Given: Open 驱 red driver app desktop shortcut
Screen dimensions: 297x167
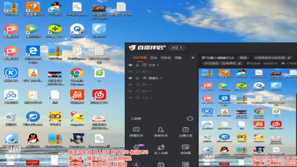Looking at the screenshot, I should [x=77, y=97].
